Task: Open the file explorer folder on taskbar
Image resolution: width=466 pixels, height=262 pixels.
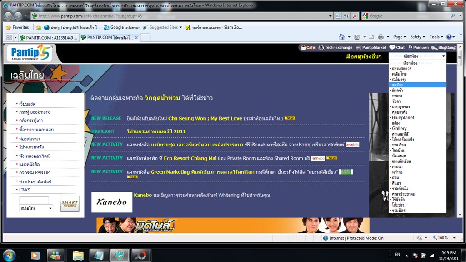Action: coord(78,256)
